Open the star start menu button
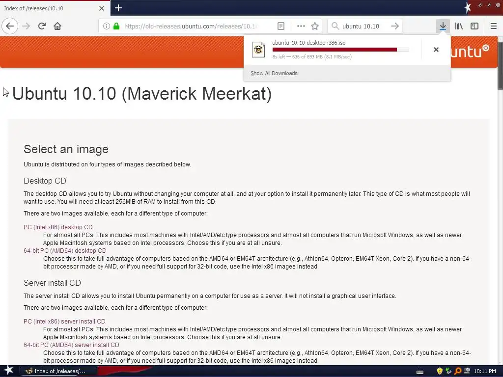The image size is (503, 377). pyautogui.click(x=8, y=371)
